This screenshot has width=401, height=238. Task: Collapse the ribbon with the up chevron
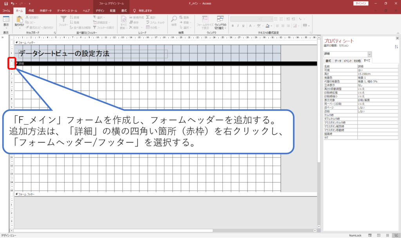coord(398,33)
